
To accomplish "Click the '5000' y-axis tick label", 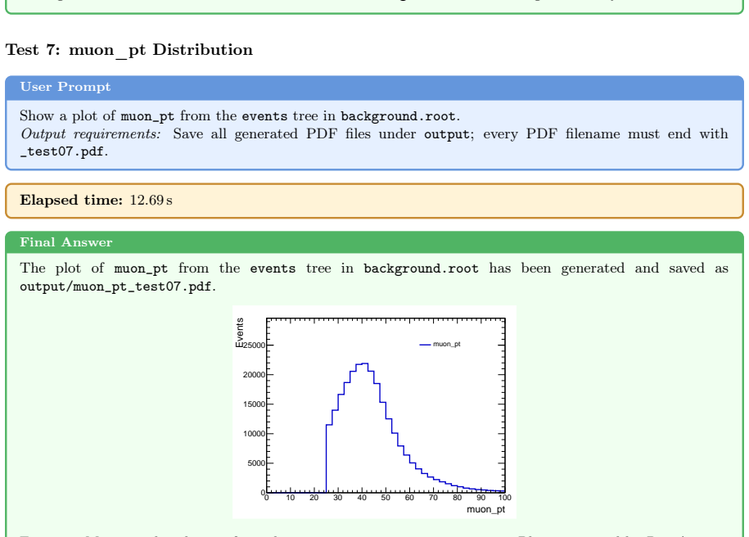I will 256,463.
